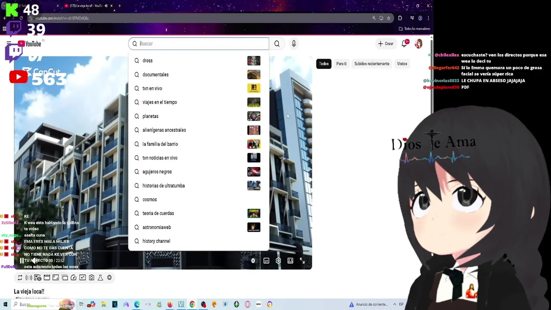The image size is (551, 310).
Task: Select the 'history channel' suggestion
Action: tap(198, 241)
